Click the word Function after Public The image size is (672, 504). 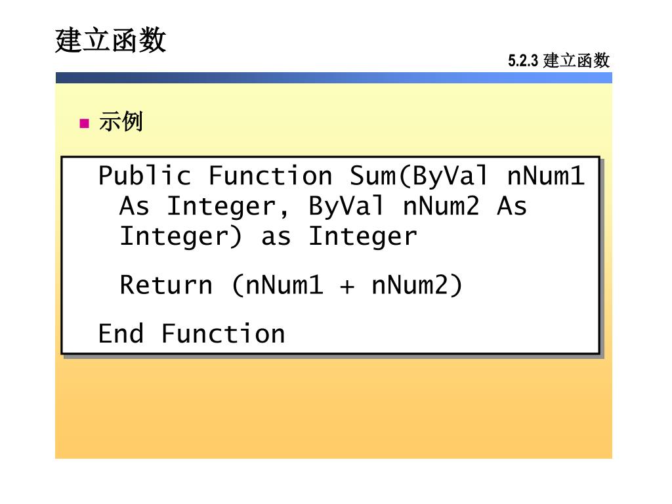(x=270, y=176)
